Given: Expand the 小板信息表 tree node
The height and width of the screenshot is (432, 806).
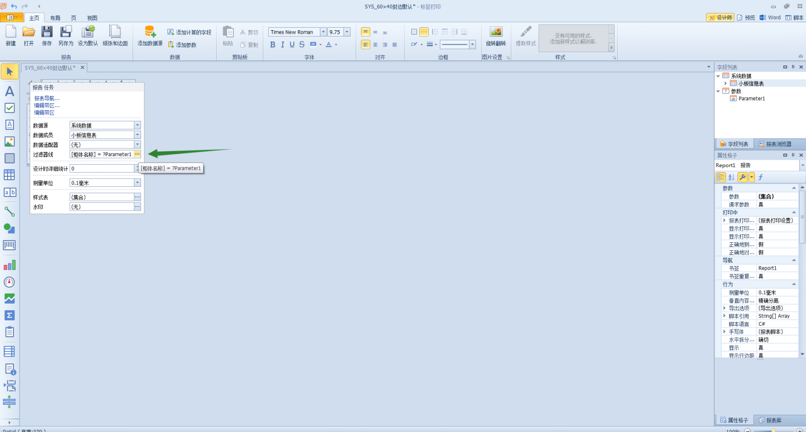Looking at the screenshot, I should coord(725,84).
